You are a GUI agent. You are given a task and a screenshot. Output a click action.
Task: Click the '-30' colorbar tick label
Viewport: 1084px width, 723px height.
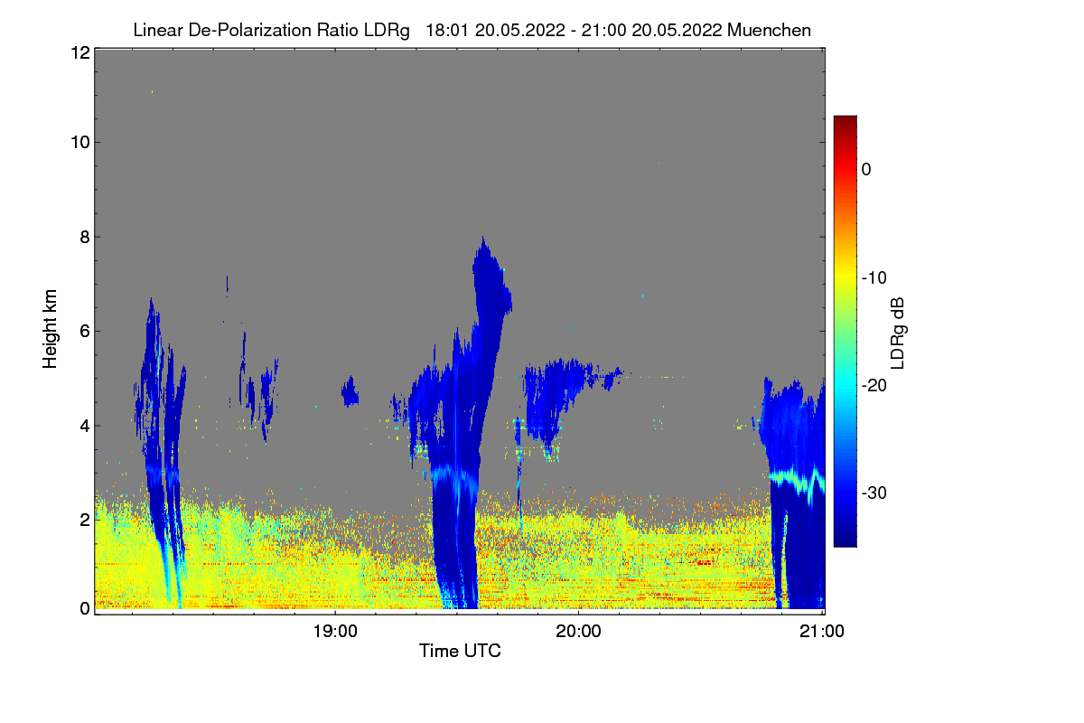click(874, 493)
